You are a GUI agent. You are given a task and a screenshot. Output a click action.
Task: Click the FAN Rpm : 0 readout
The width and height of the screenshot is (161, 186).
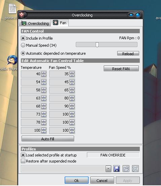point(129,38)
